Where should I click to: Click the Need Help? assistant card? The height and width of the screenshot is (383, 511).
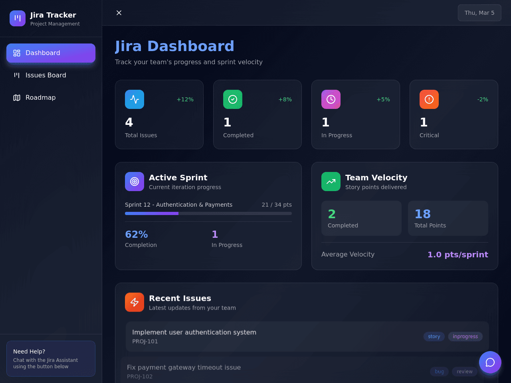(x=51, y=359)
